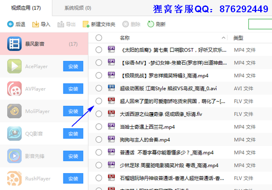Image resolution: width=272 pixels, height=190 pixels.
Task: Select checkbox for 普通话 不看字幕 video
Action: pos(99,152)
